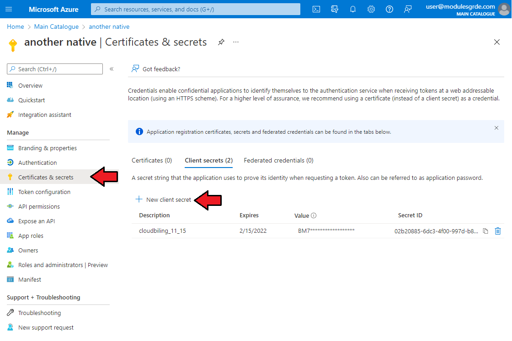Open New support request
Screen dimensions: 512x341
pos(46,328)
